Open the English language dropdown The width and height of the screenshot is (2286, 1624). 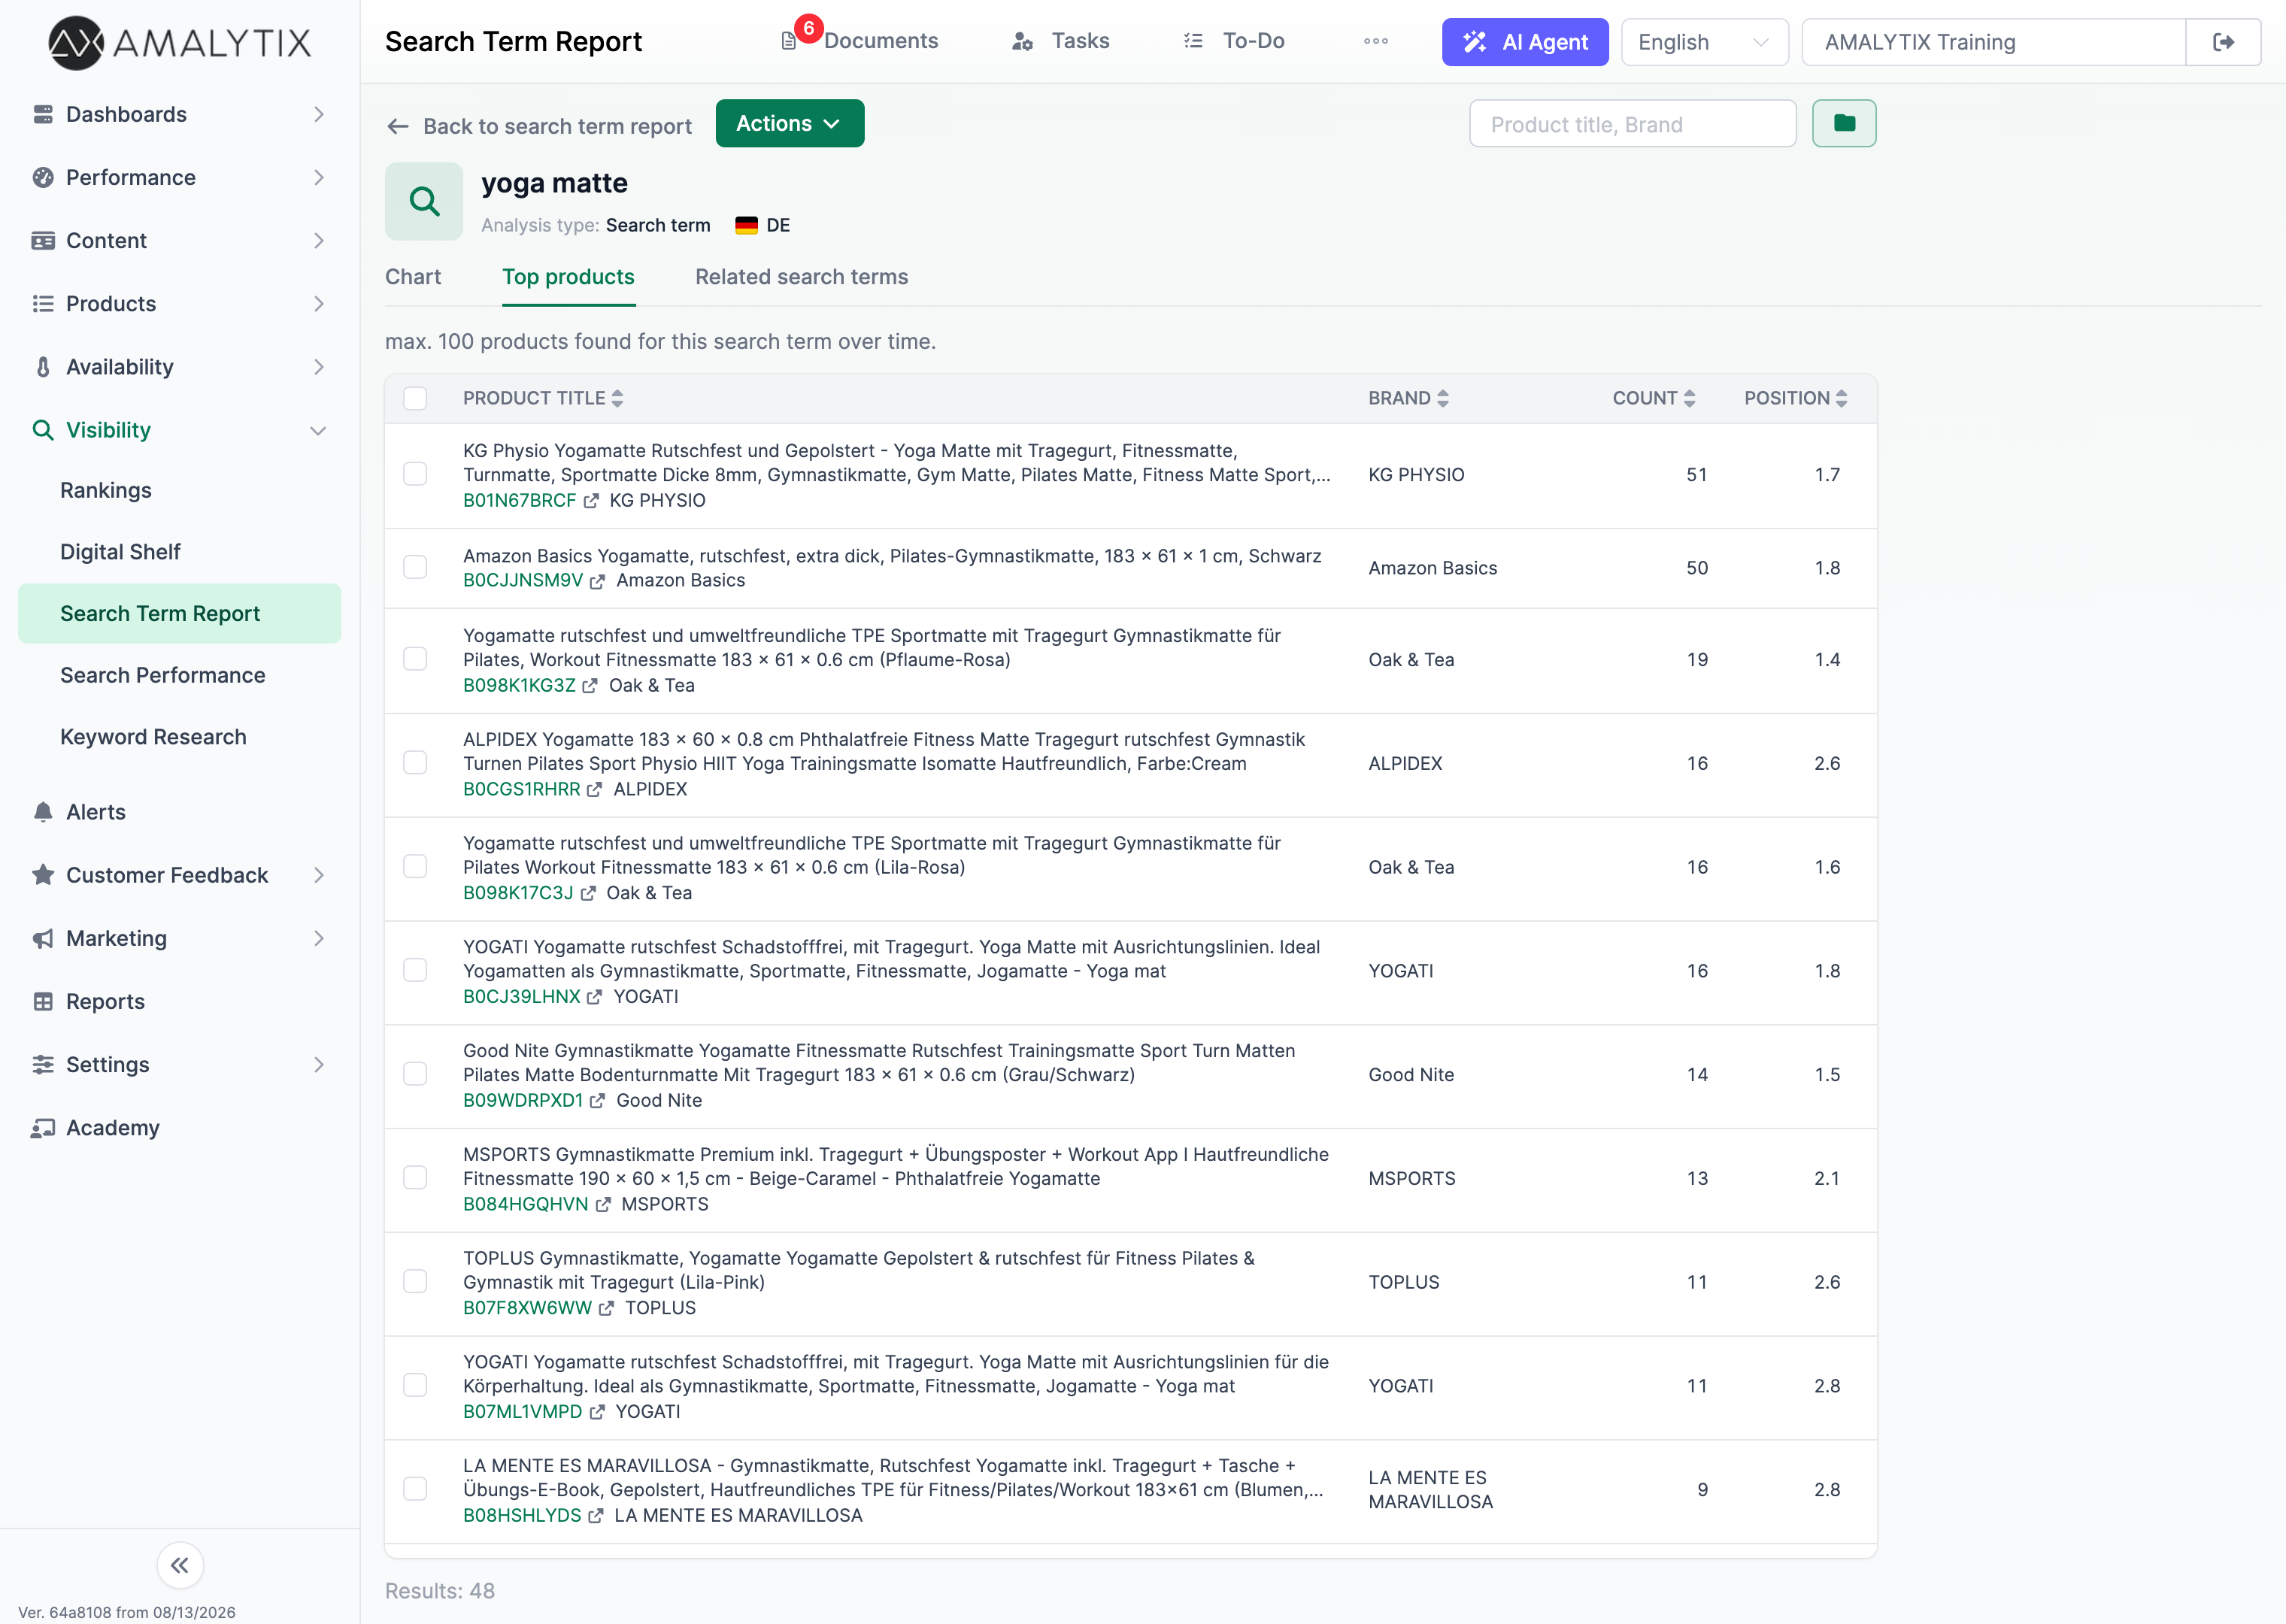pyautogui.click(x=1704, y=42)
